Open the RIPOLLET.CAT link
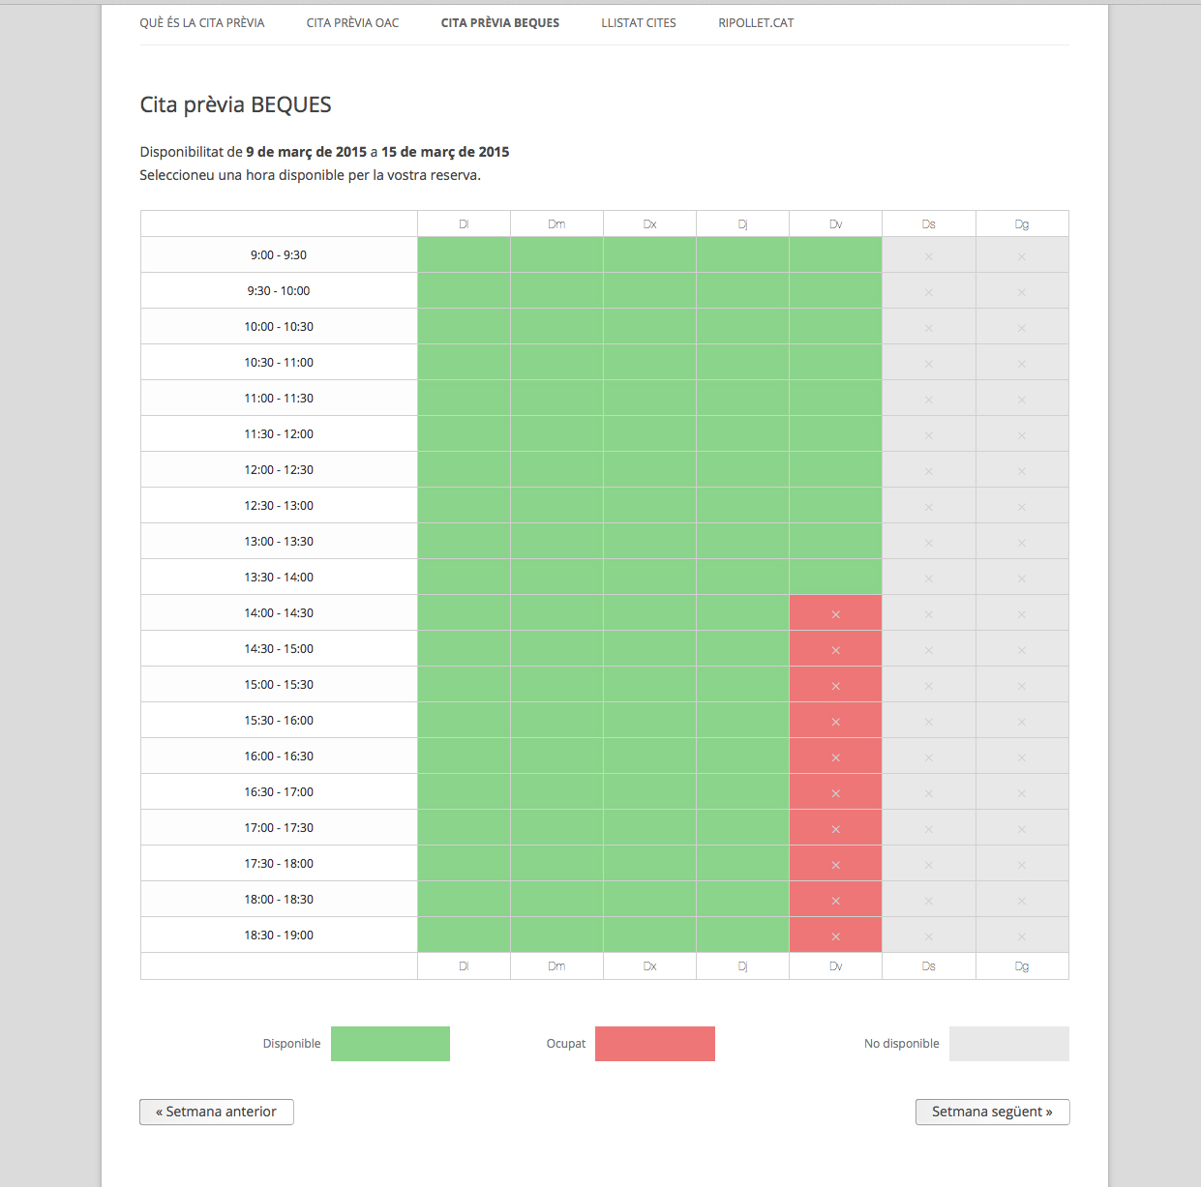 click(756, 23)
